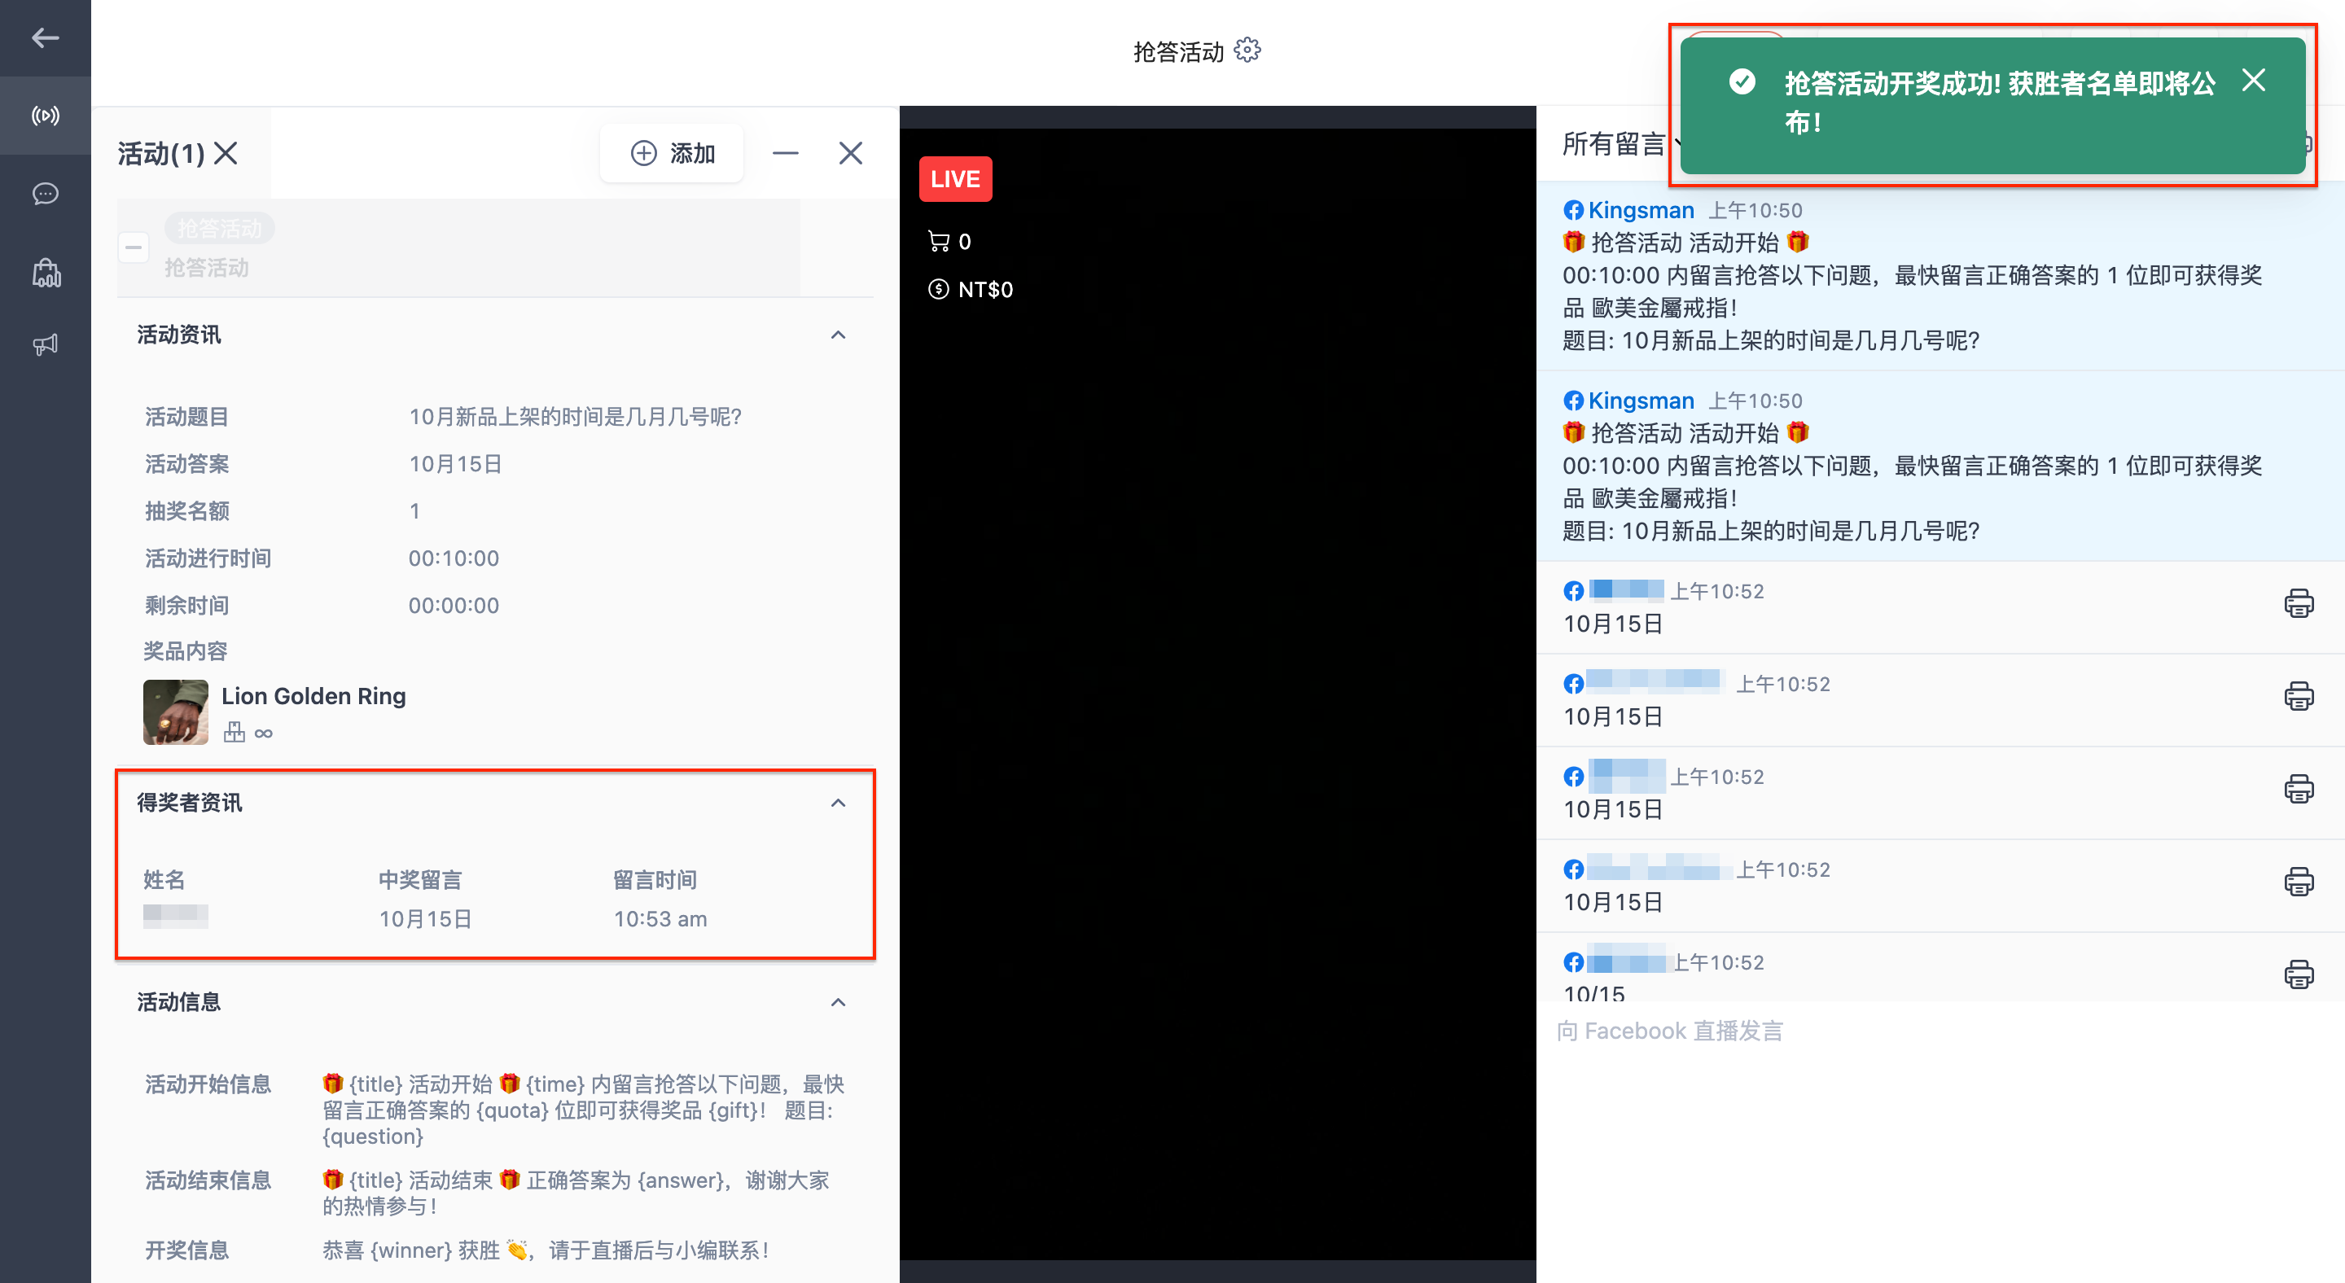Open the chat messages sidebar icon

click(x=45, y=194)
